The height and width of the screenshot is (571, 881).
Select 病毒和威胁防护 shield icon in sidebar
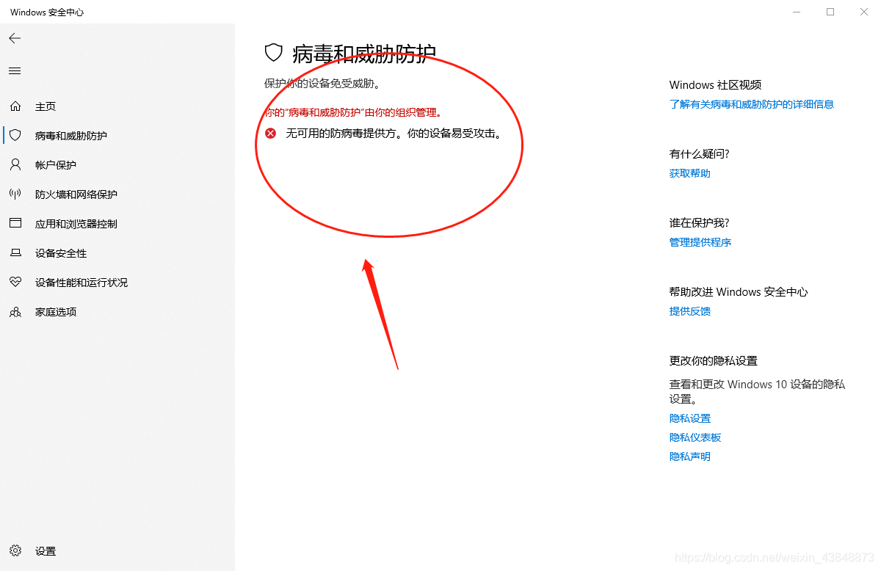click(15, 135)
